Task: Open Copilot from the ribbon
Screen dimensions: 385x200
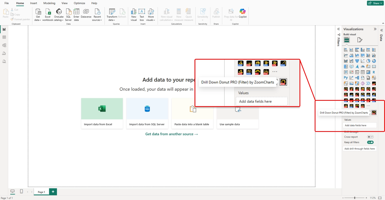Action: [243, 13]
